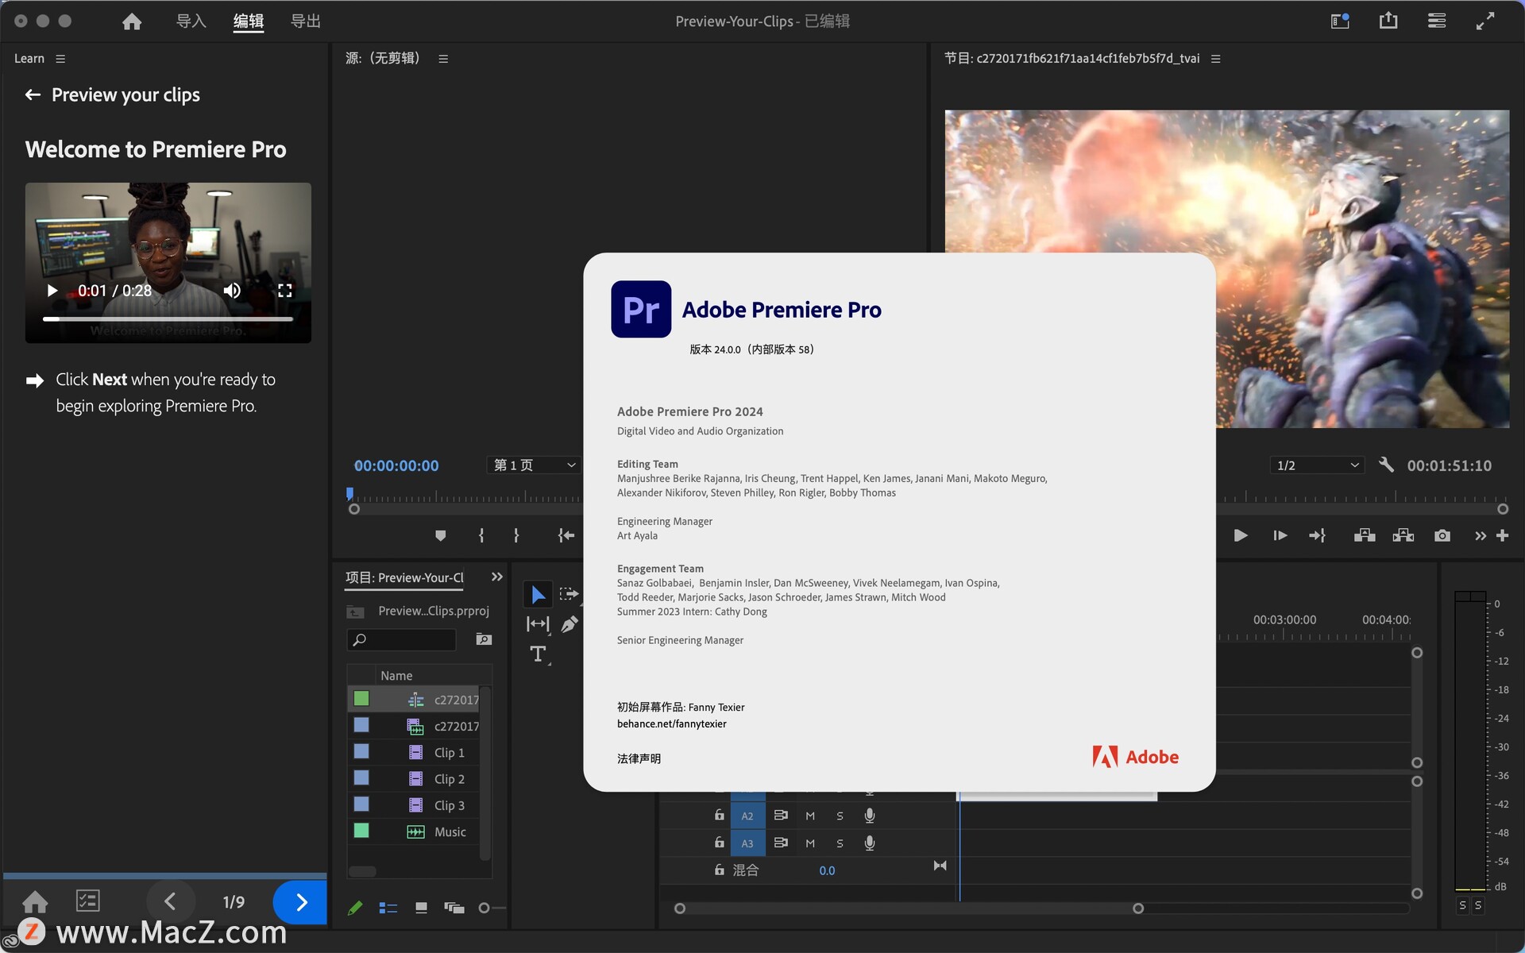Go to the Home screen icon in header
Screen dimensions: 1525x953
pyautogui.click(x=132, y=21)
